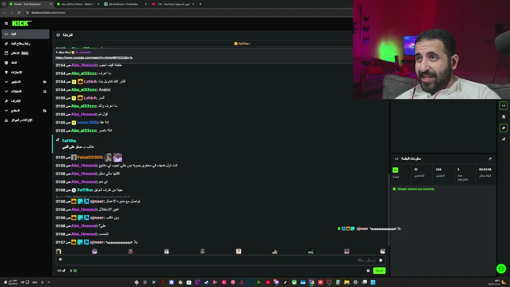
Task: Open the Steam icon in taskbar
Action: 206,282
